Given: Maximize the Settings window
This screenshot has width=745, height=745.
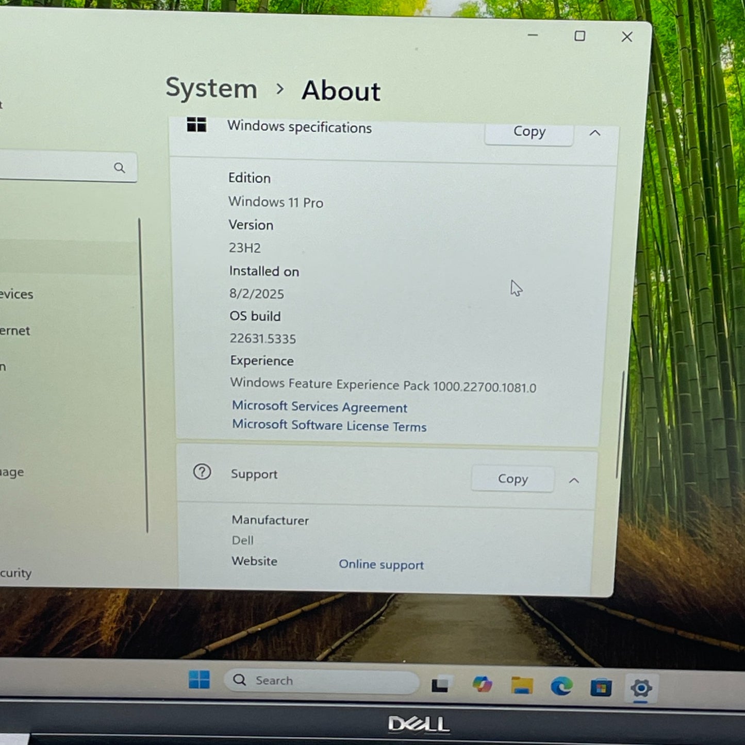Looking at the screenshot, I should click(580, 36).
